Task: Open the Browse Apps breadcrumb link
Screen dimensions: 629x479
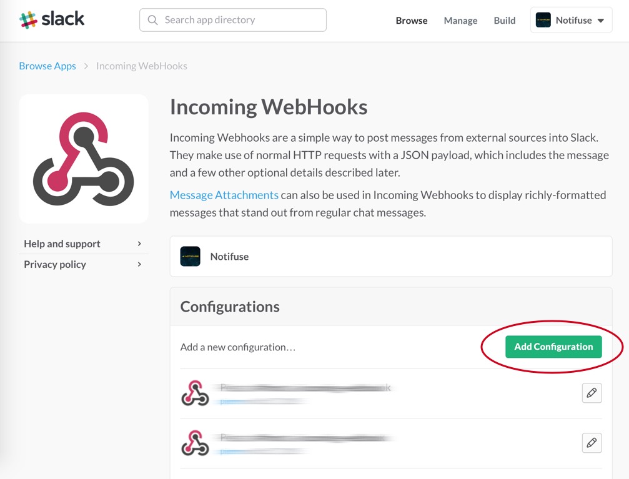Action: (x=47, y=66)
